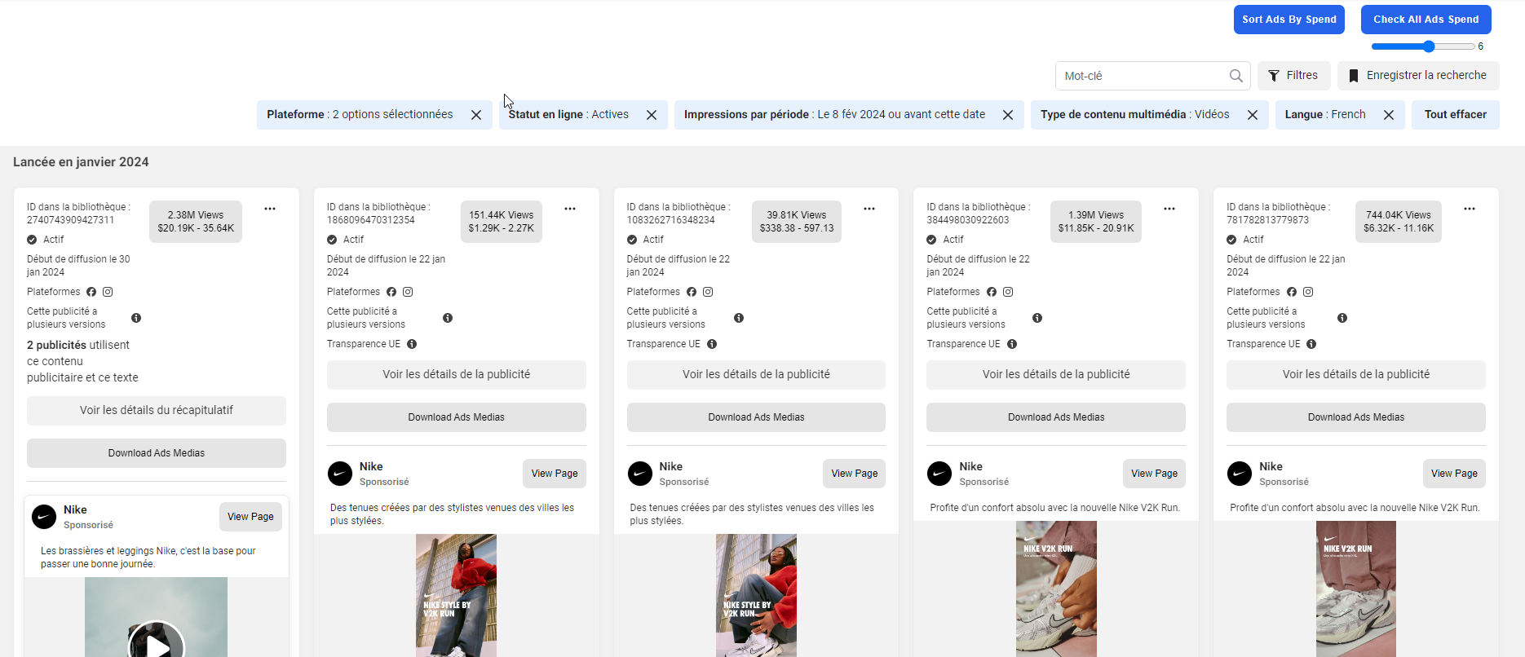Click the 151.44K Views spend badge
This screenshot has height=657, width=1525.
click(502, 222)
